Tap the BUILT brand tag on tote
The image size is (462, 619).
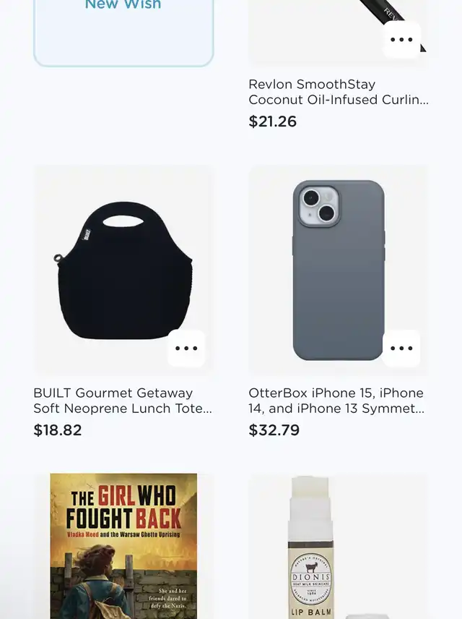(x=87, y=234)
